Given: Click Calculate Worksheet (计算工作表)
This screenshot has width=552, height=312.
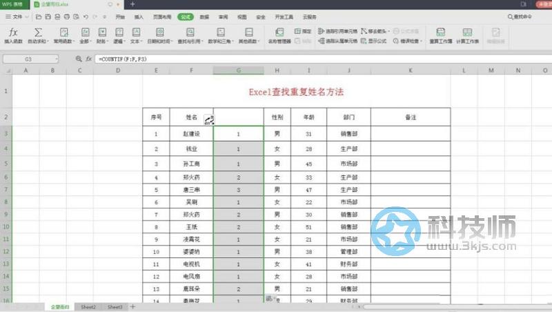Looking at the screenshot, I should (468, 36).
